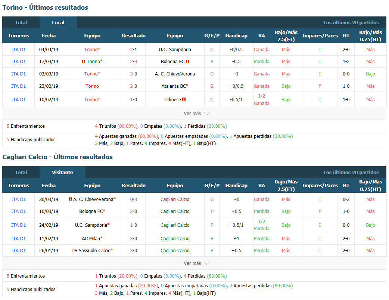Open the ITA D1 link for 24/02/19
389x300 pixels.
[18, 225]
